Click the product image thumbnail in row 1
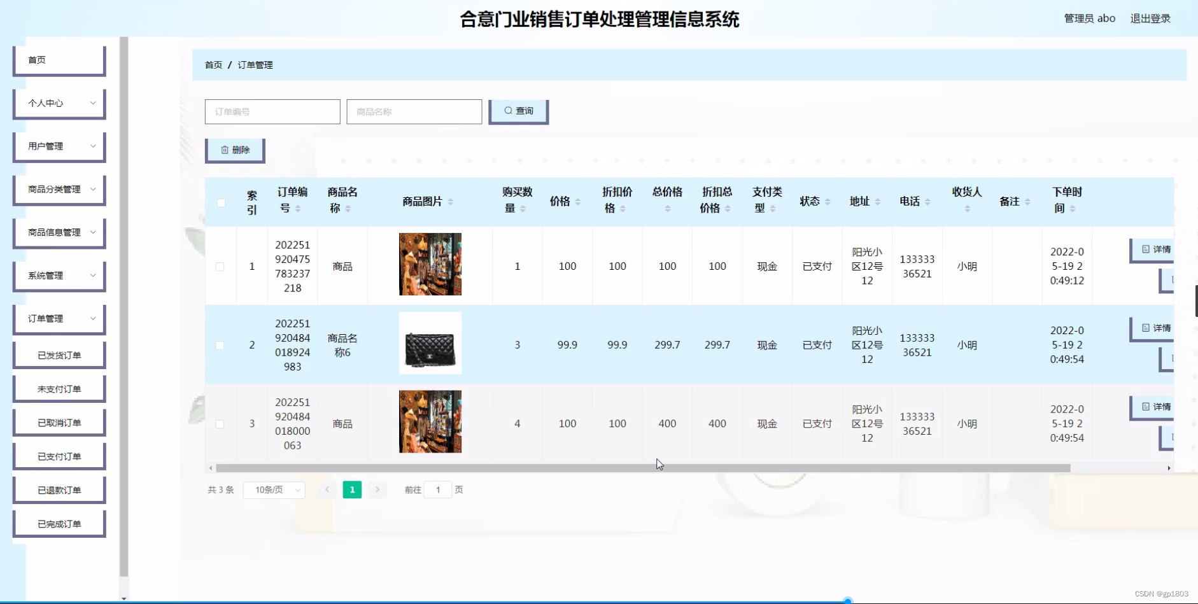This screenshot has height=604, width=1198. [x=430, y=264]
